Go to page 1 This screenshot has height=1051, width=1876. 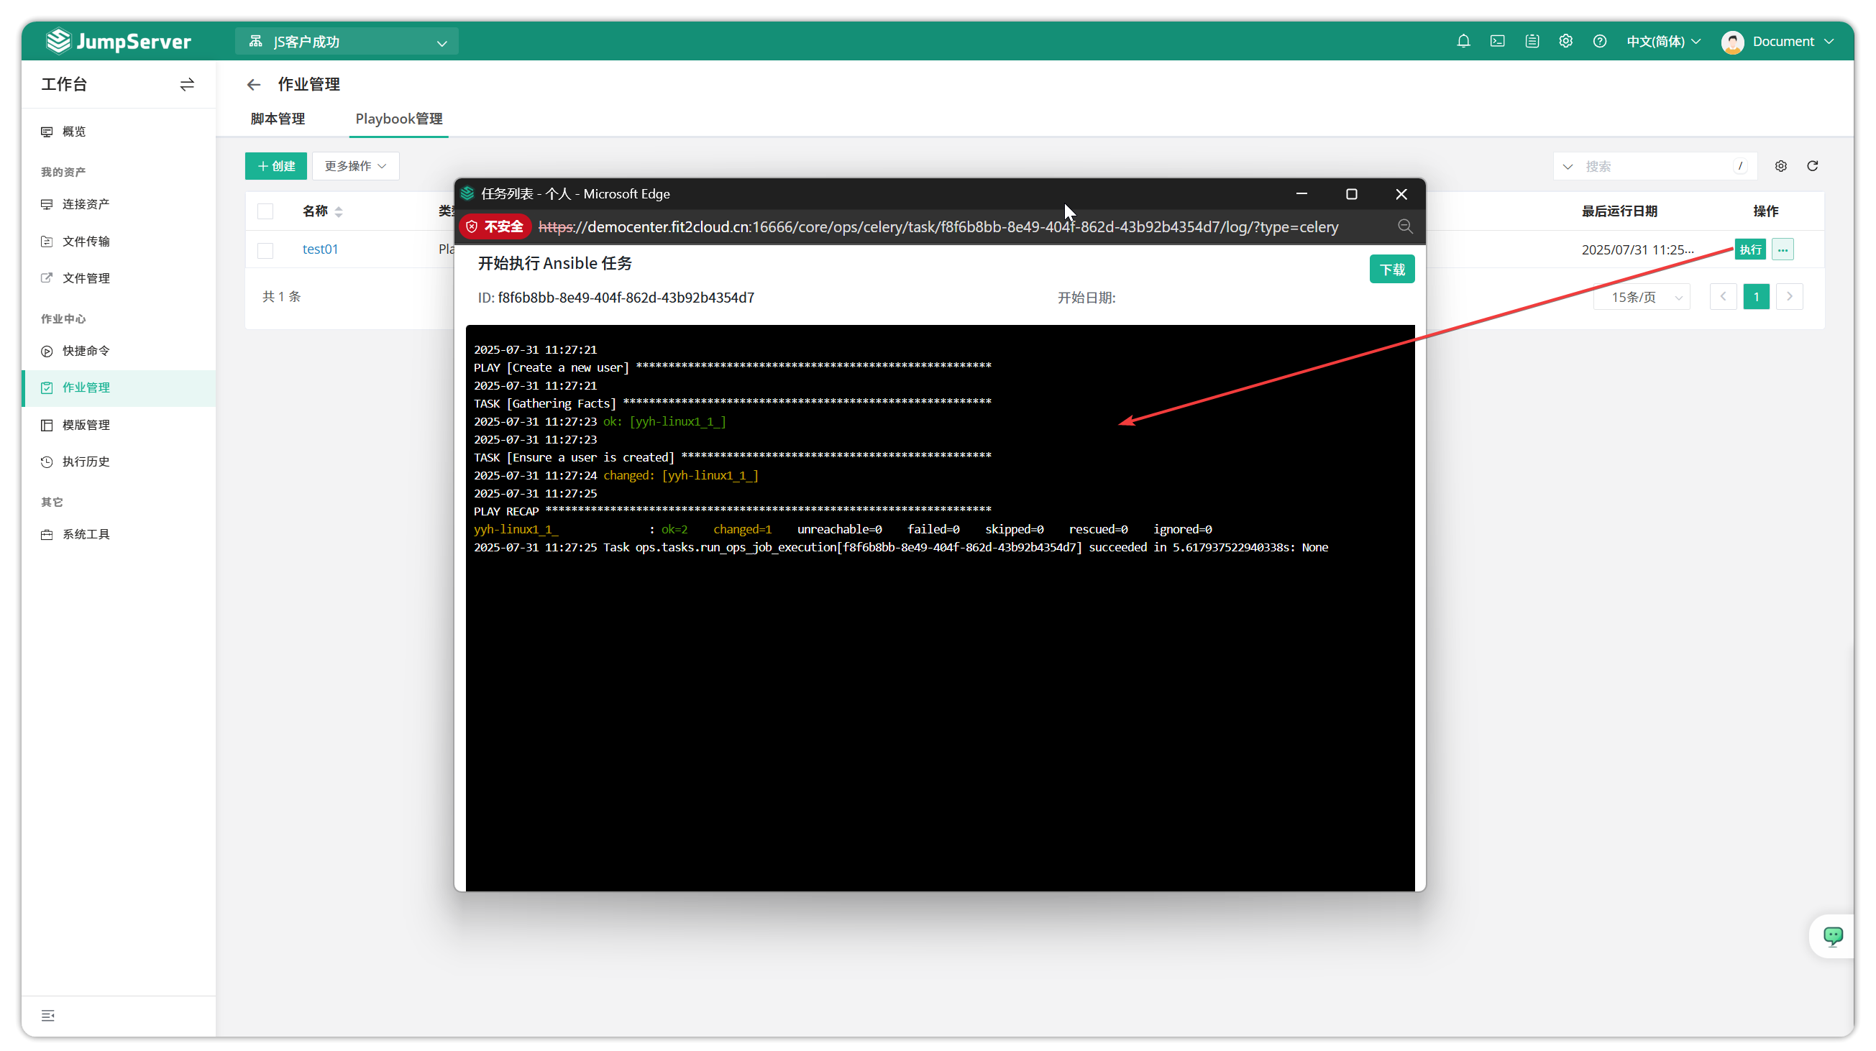(x=1756, y=296)
